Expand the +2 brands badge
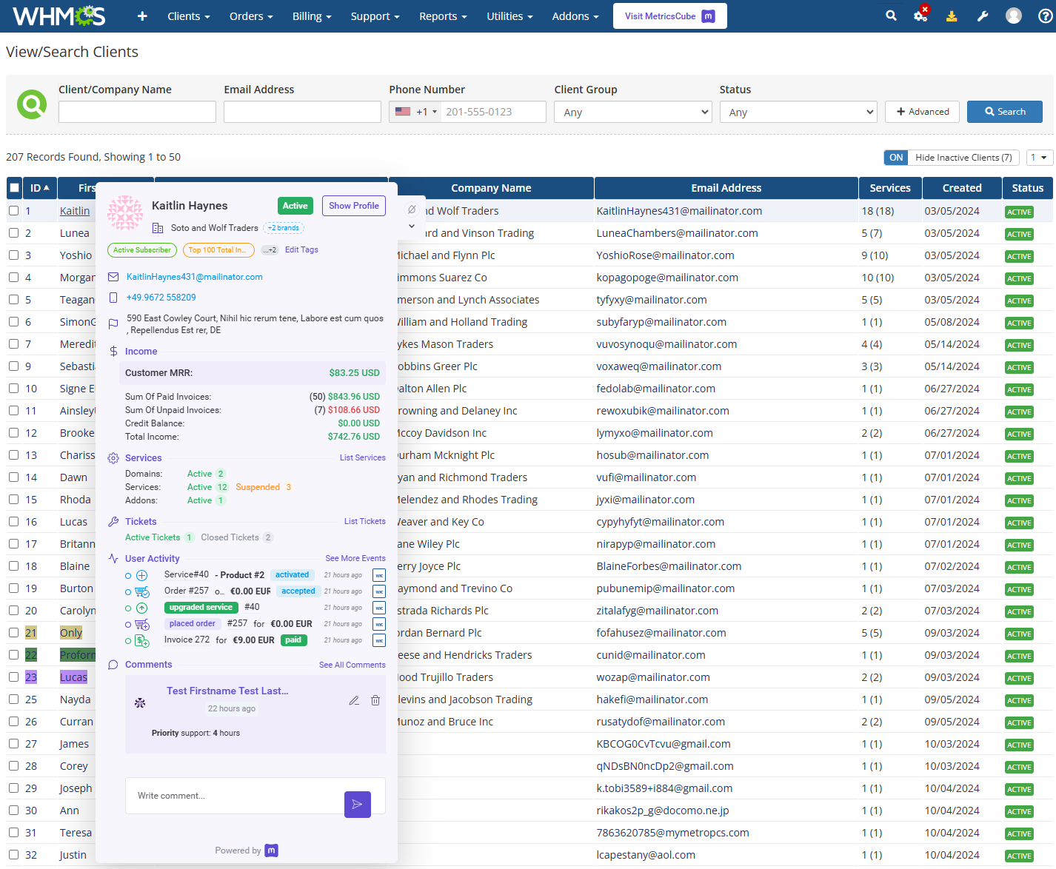The width and height of the screenshot is (1056, 869). [x=284, y=228]
